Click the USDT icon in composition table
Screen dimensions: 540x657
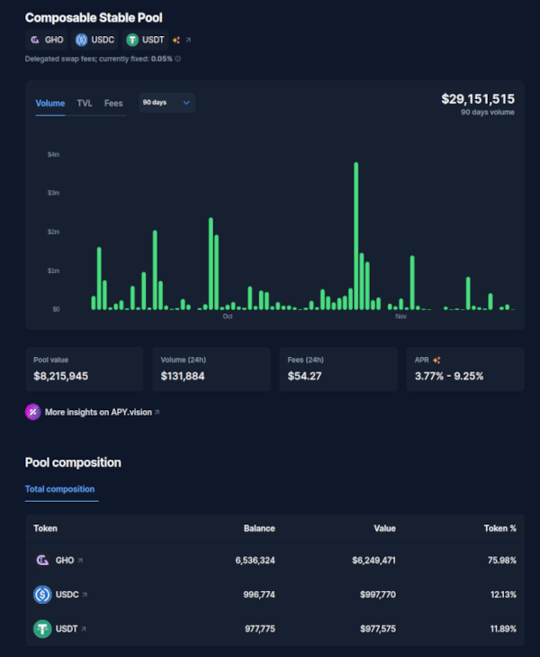42,629
